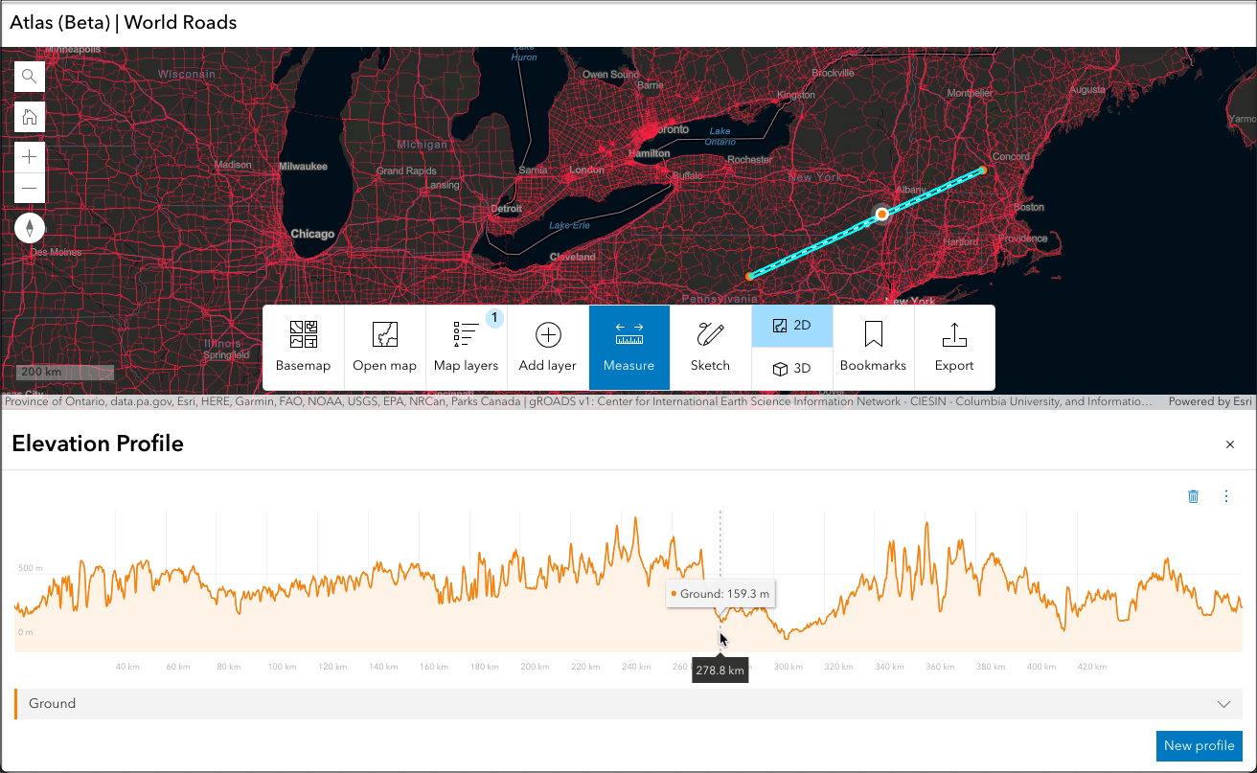This screenshot has height=773, width=1257.
Task: Click the map layers count badge
Action: point(494,318)
